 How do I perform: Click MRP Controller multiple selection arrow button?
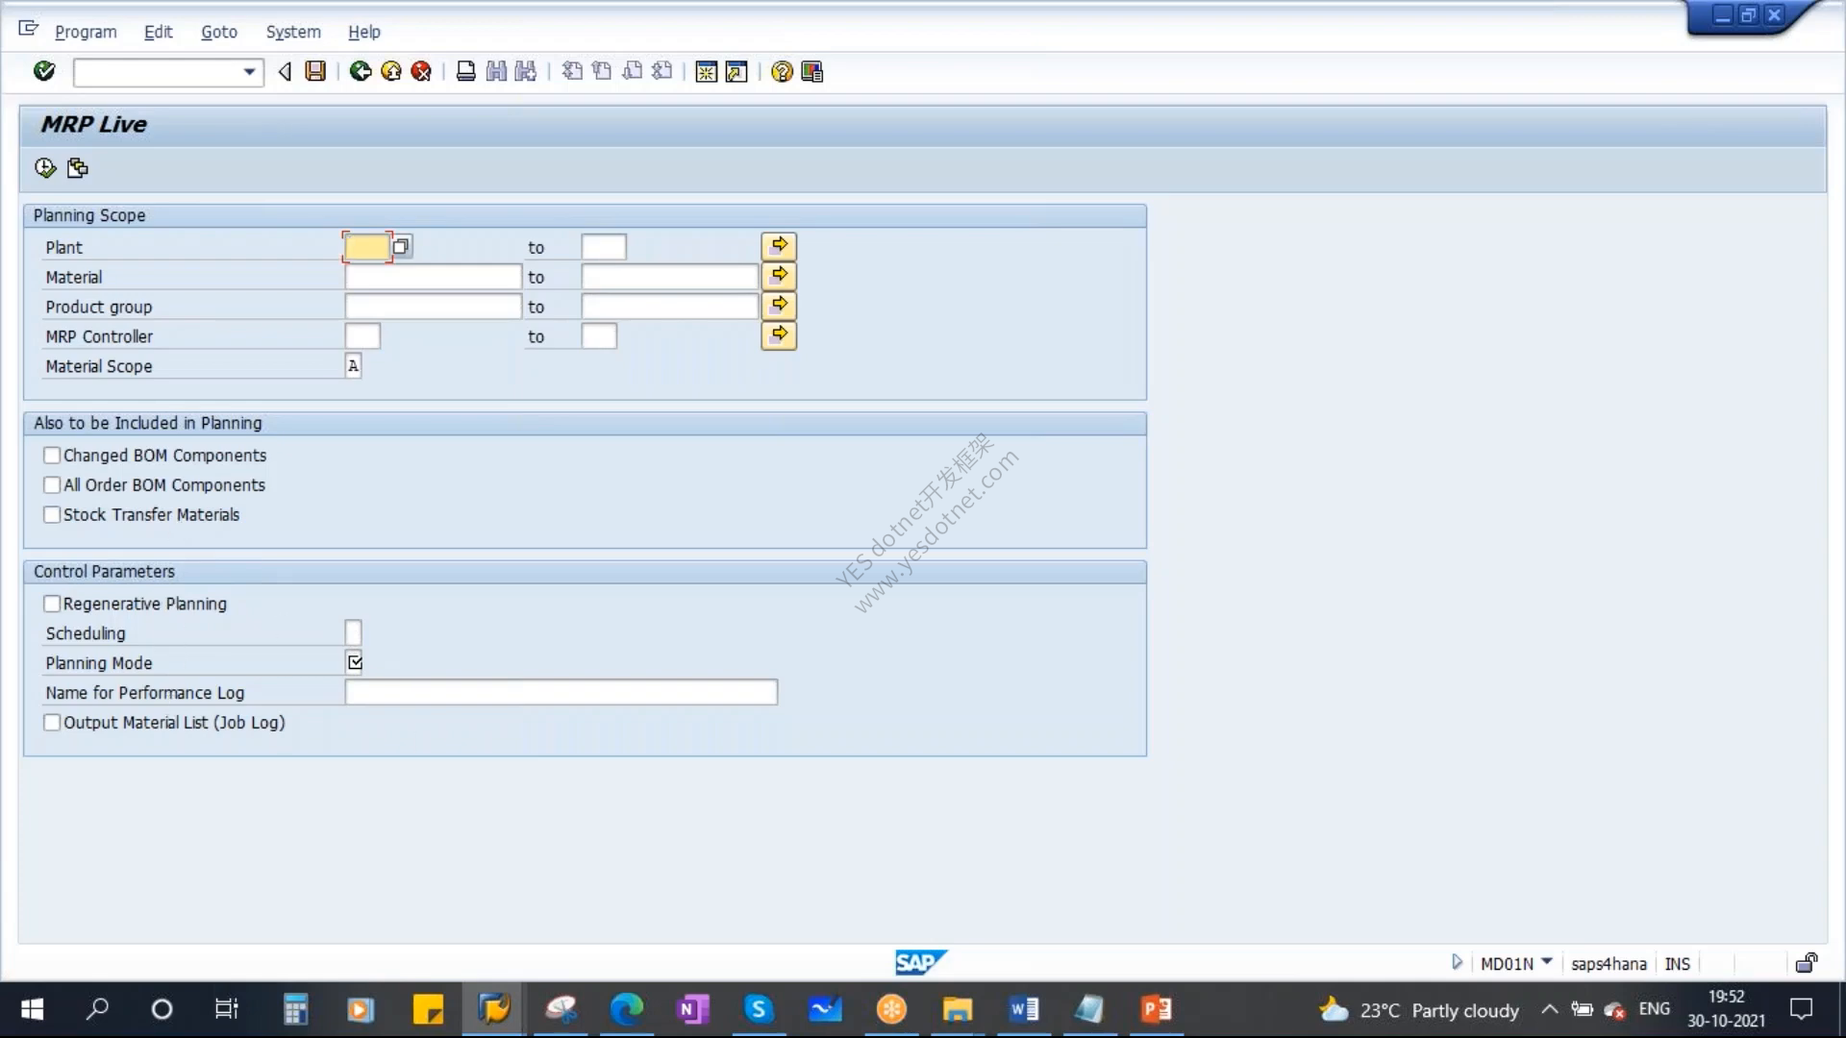(x=779, y=334)
